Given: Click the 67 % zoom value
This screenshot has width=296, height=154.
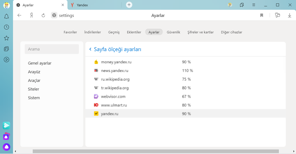Looking at the screenshot, I should point(186,96).
